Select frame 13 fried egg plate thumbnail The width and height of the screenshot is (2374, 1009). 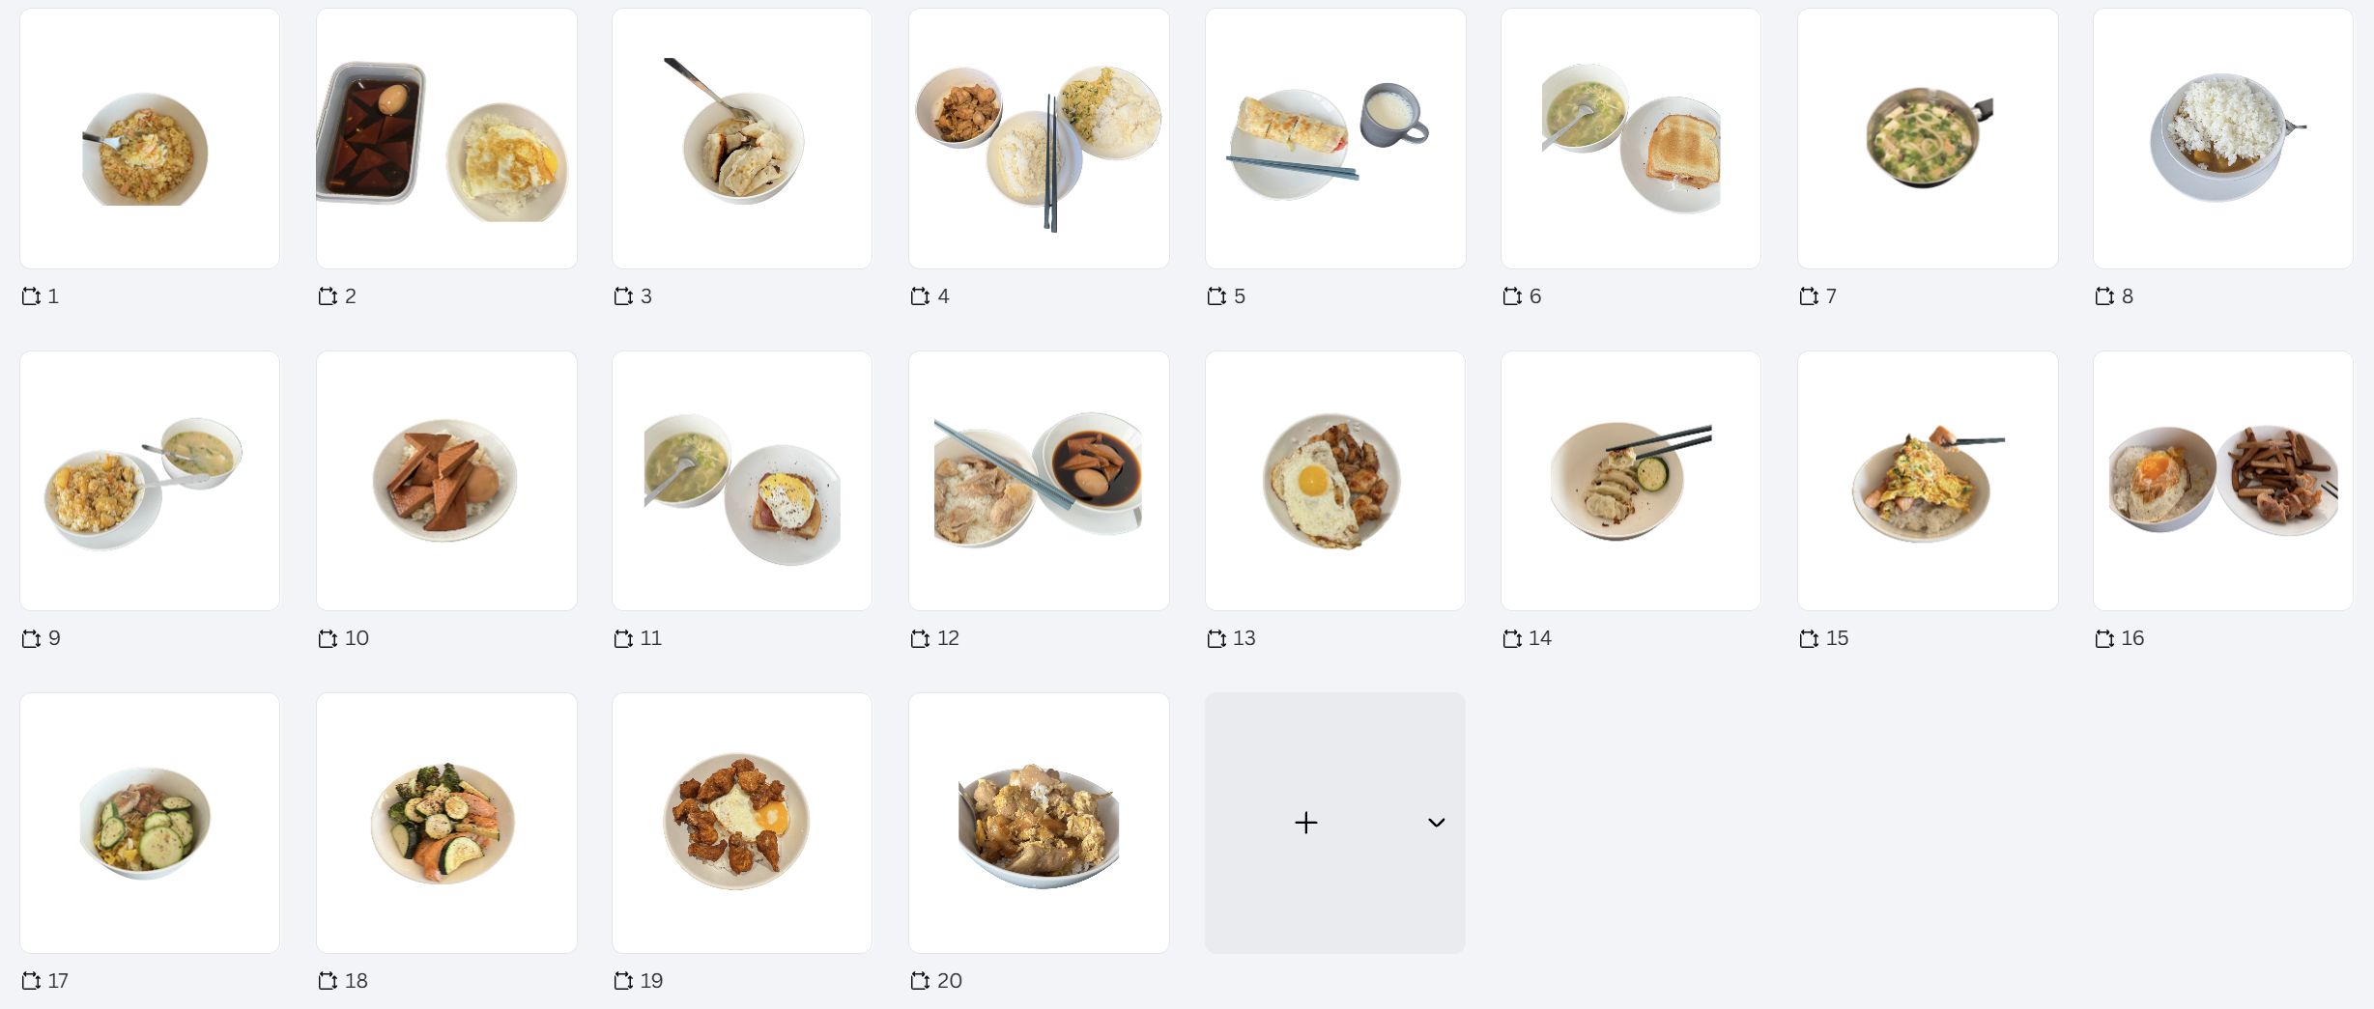tap(1335, 481)
